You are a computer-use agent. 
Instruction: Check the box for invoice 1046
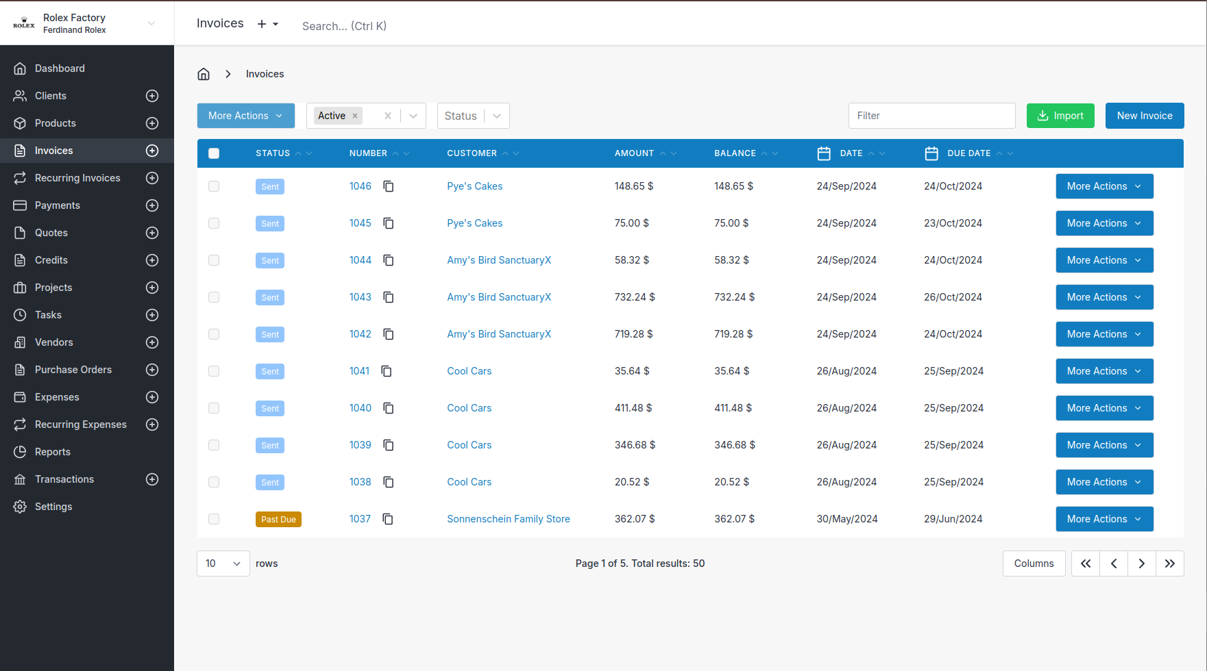tap(214, 186)
